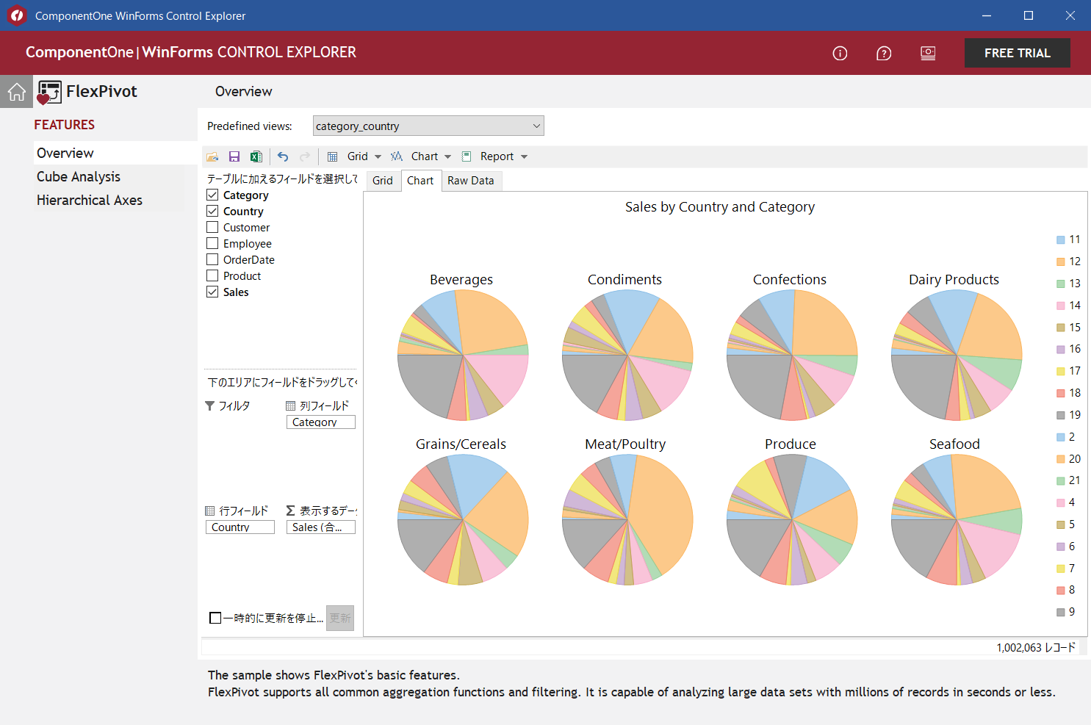Image resolution: width=1091 pixels, height=725 pixels.
Task: Uncheck the Country field checkbox
Action: (212, 211)
